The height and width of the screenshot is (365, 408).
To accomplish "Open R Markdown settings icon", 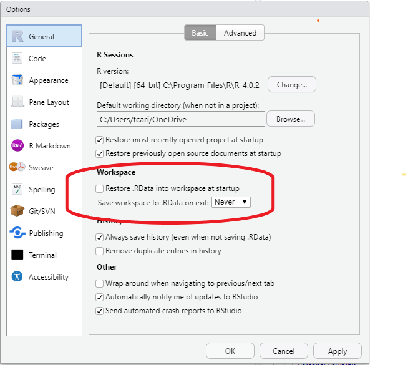I will 17,146.
